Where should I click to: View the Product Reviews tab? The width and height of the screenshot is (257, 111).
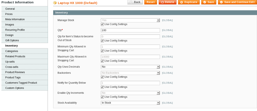pyautogui.click(x=25, y=72)
